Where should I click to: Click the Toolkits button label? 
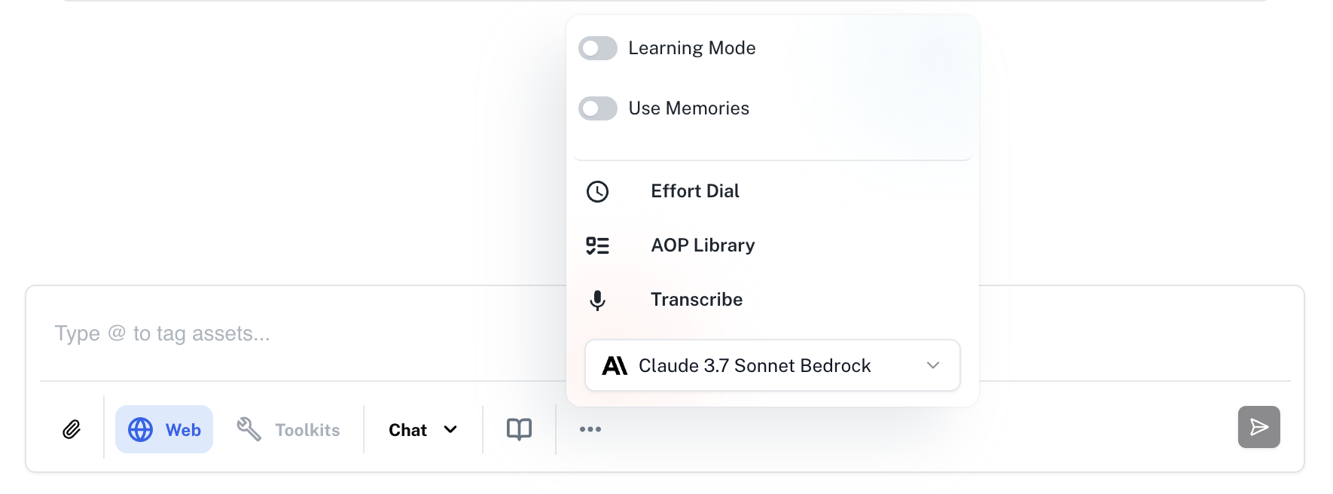[x=307, y=430]
